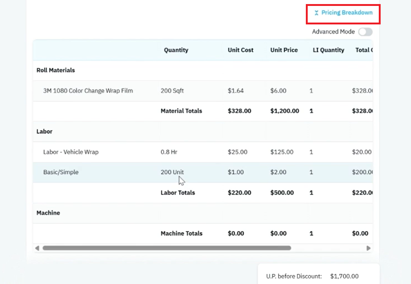Collapse the Pricing Breakdown link
411x284 pixels.
point(343,13)
